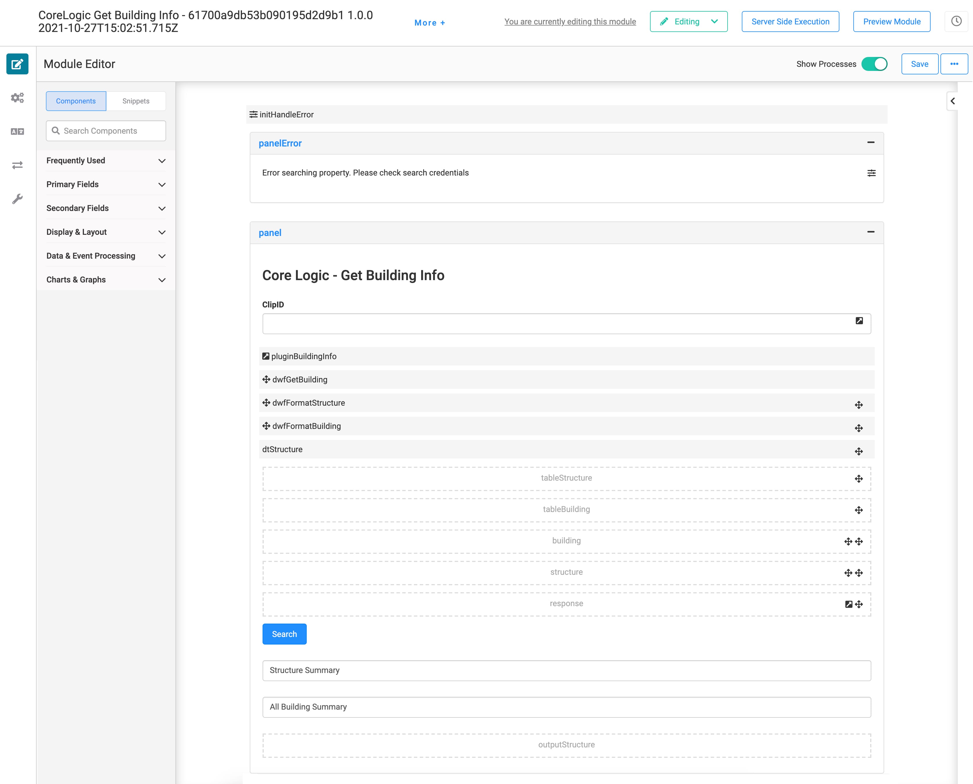Open the three-dots menu beside Save
The height and width of the screenshot is (784, 973).
click(954, 64)
